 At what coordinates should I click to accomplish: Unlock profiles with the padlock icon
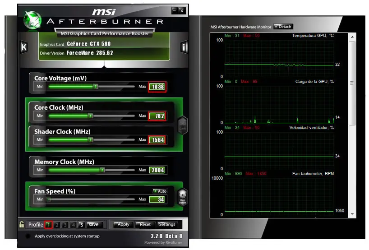point(22,224)
